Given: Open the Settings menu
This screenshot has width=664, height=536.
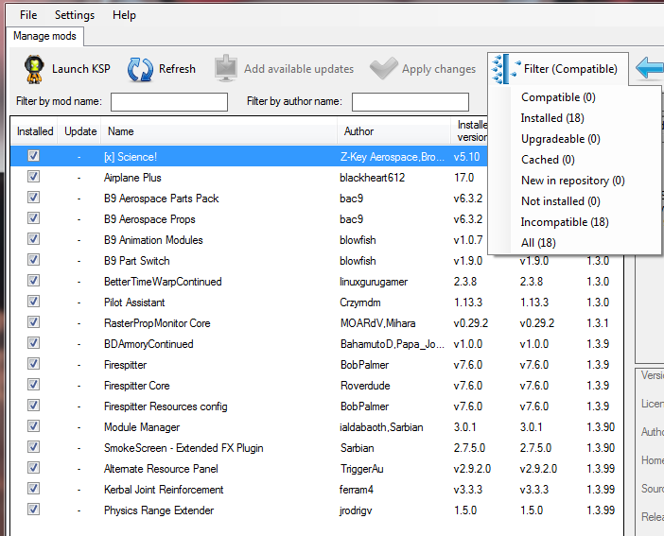Looking at the screenshot, I should click(75, 15).
